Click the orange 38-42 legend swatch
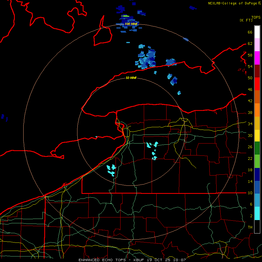Image resolution: width=262 pixels, height=262 pixels. tap(257, 110)
